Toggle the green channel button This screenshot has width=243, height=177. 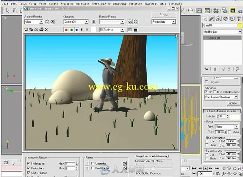[x=72, y=30]
